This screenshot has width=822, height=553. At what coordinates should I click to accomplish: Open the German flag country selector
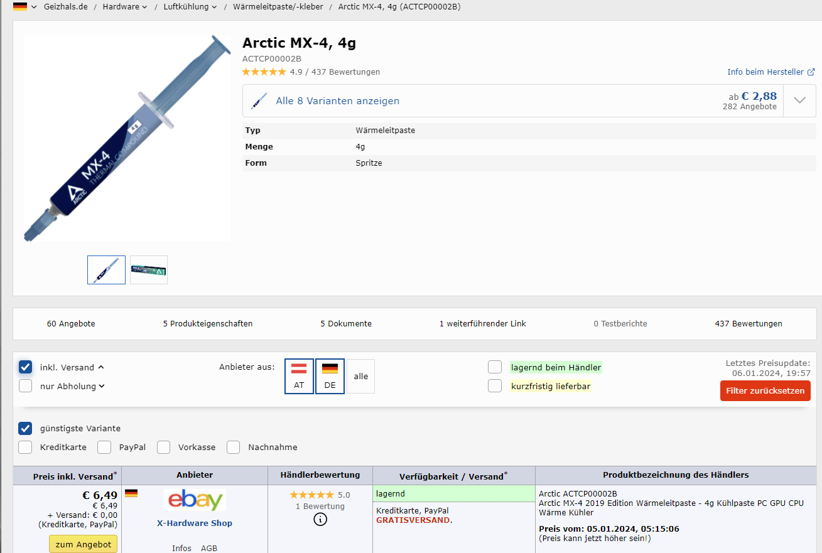[x=20, y=7]
